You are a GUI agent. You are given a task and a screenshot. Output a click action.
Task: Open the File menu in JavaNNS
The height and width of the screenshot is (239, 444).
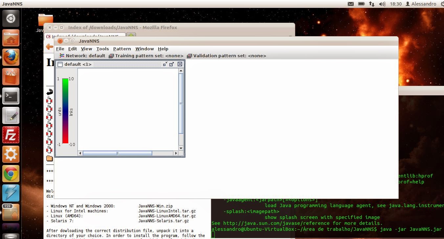pos(60,49)
